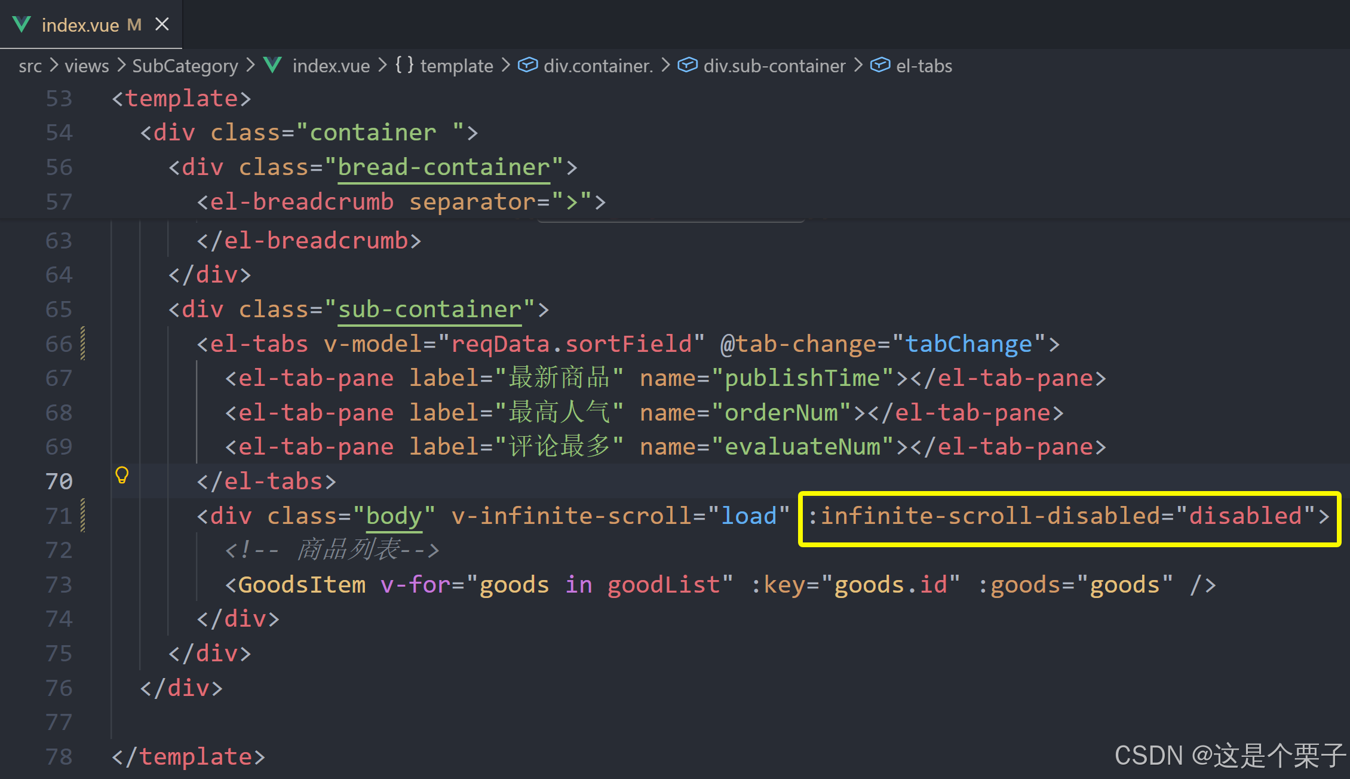Click the body class name on line 71
Screen dimensions: 1350x779
tap(394, 516)
